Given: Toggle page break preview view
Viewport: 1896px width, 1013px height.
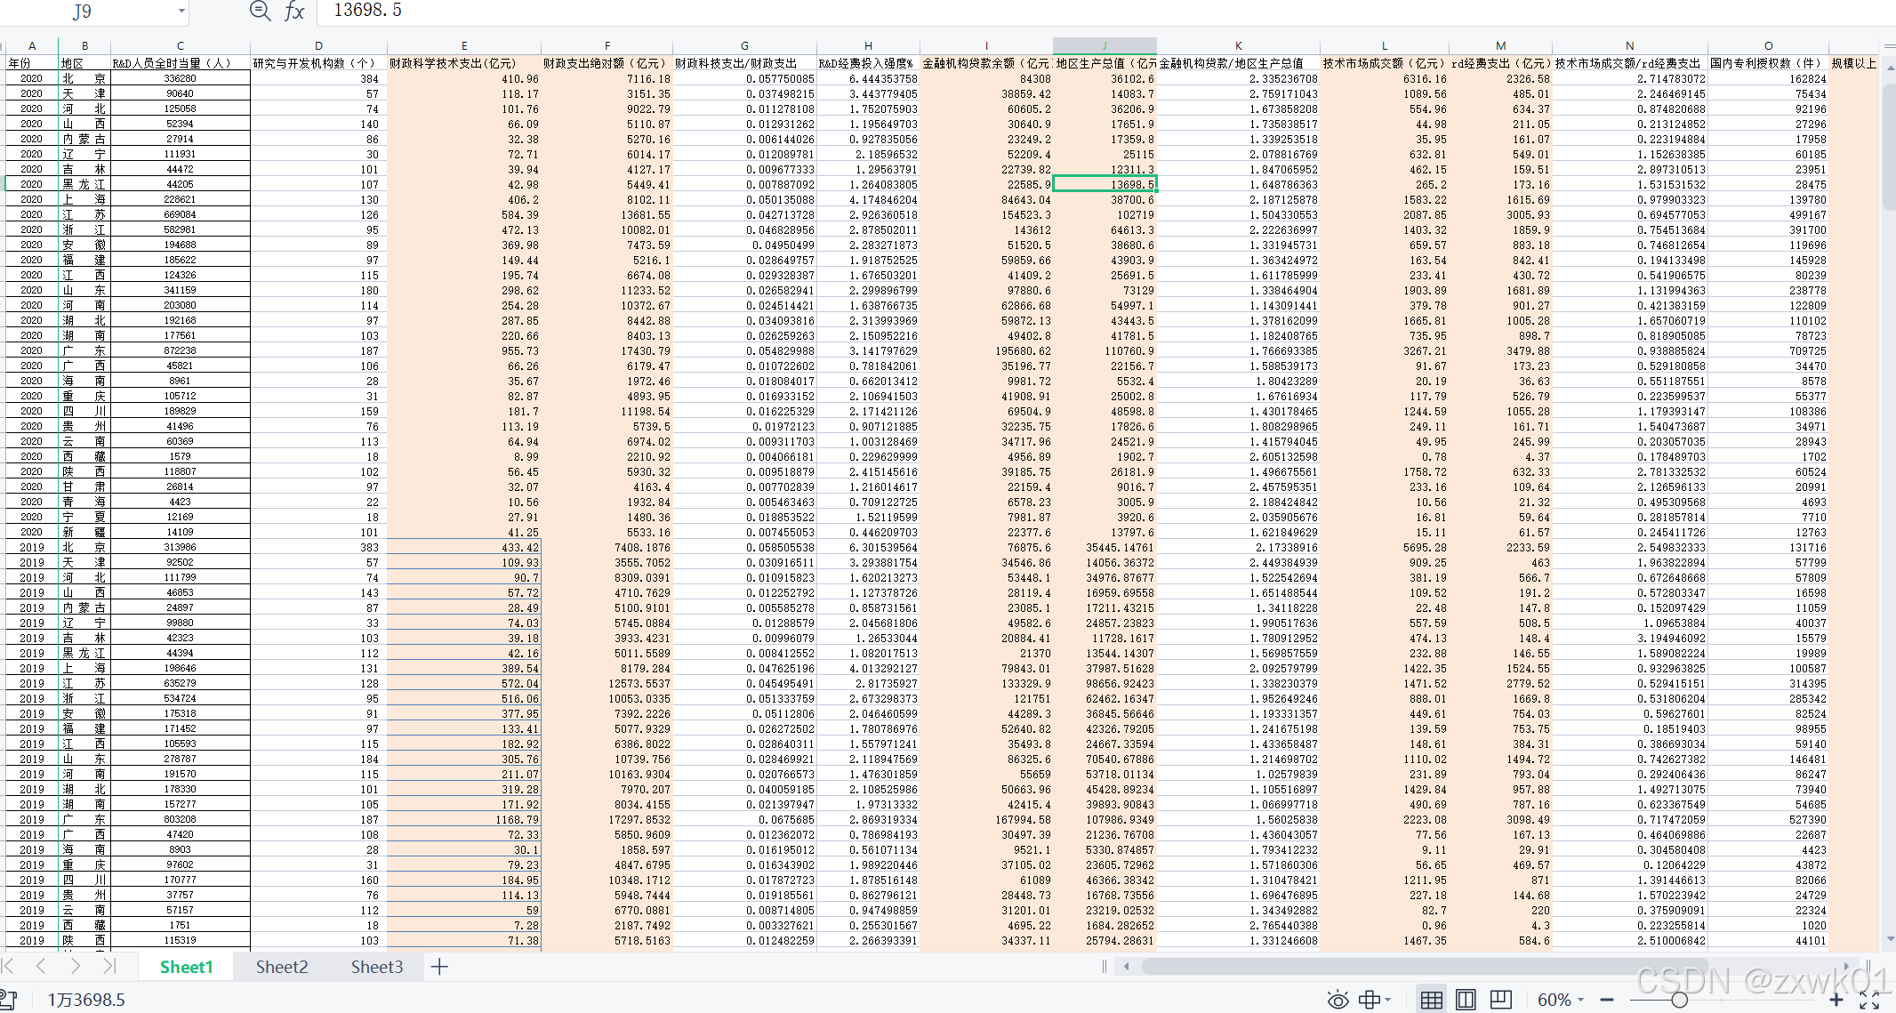Looking at the screenshot, I should point(1500,1000).
